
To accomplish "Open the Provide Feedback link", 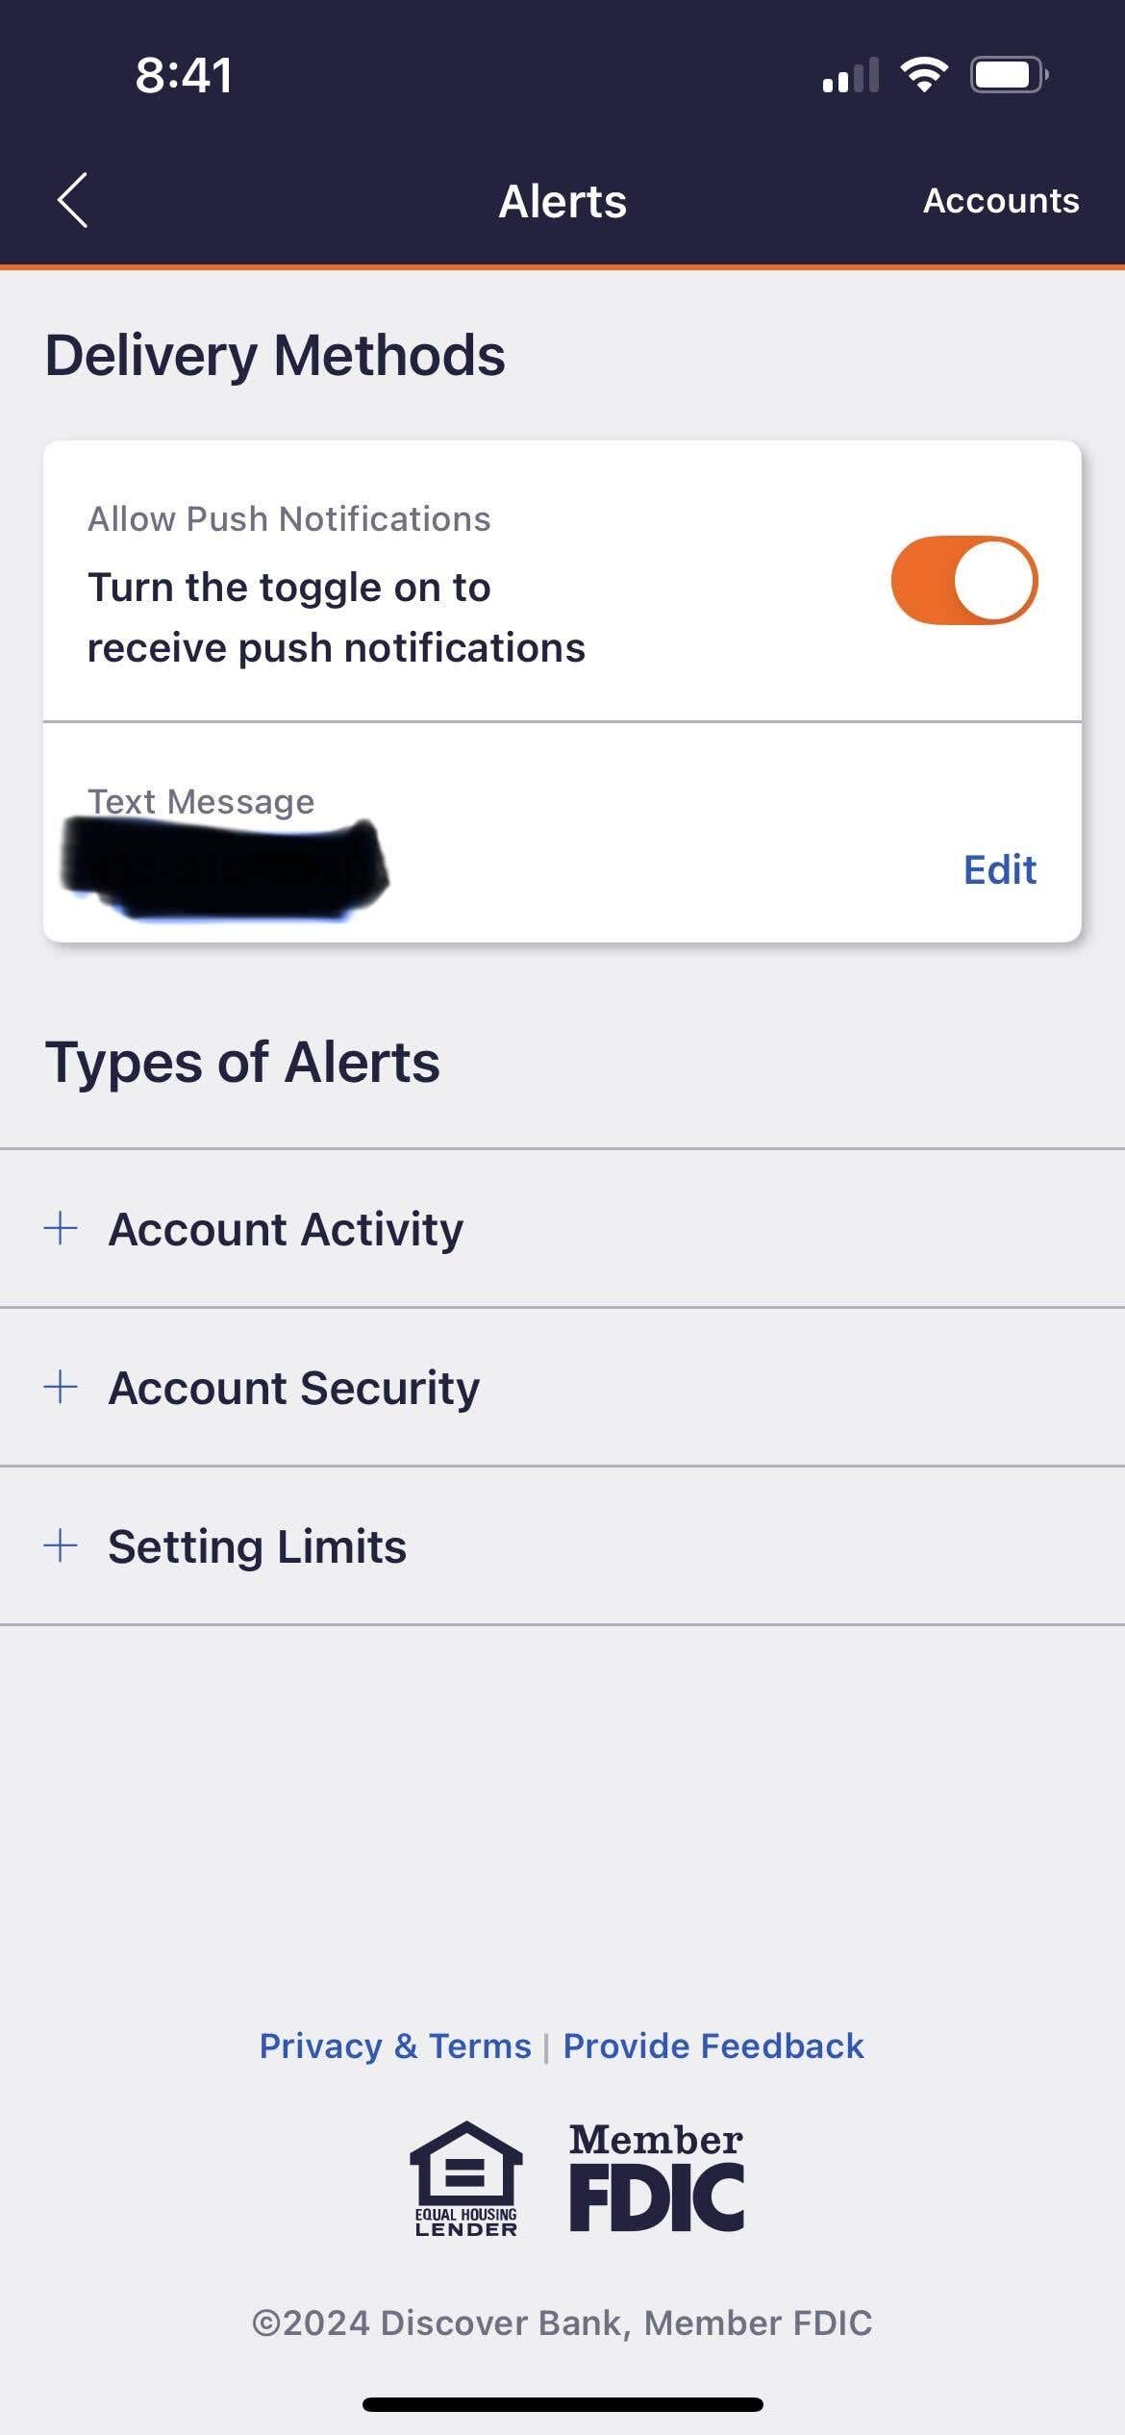I will pyautogui.click(x=712, y=2046).
